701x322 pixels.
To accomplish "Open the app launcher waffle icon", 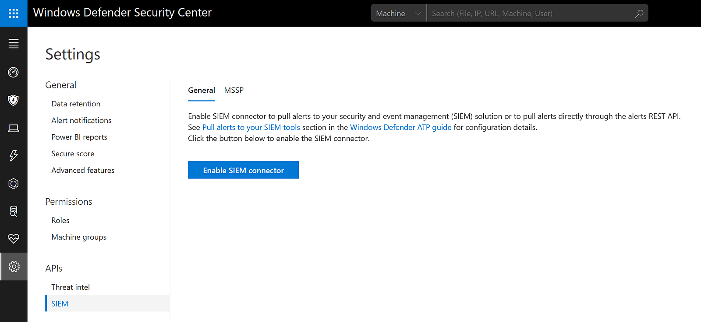I will pos(14,13).
